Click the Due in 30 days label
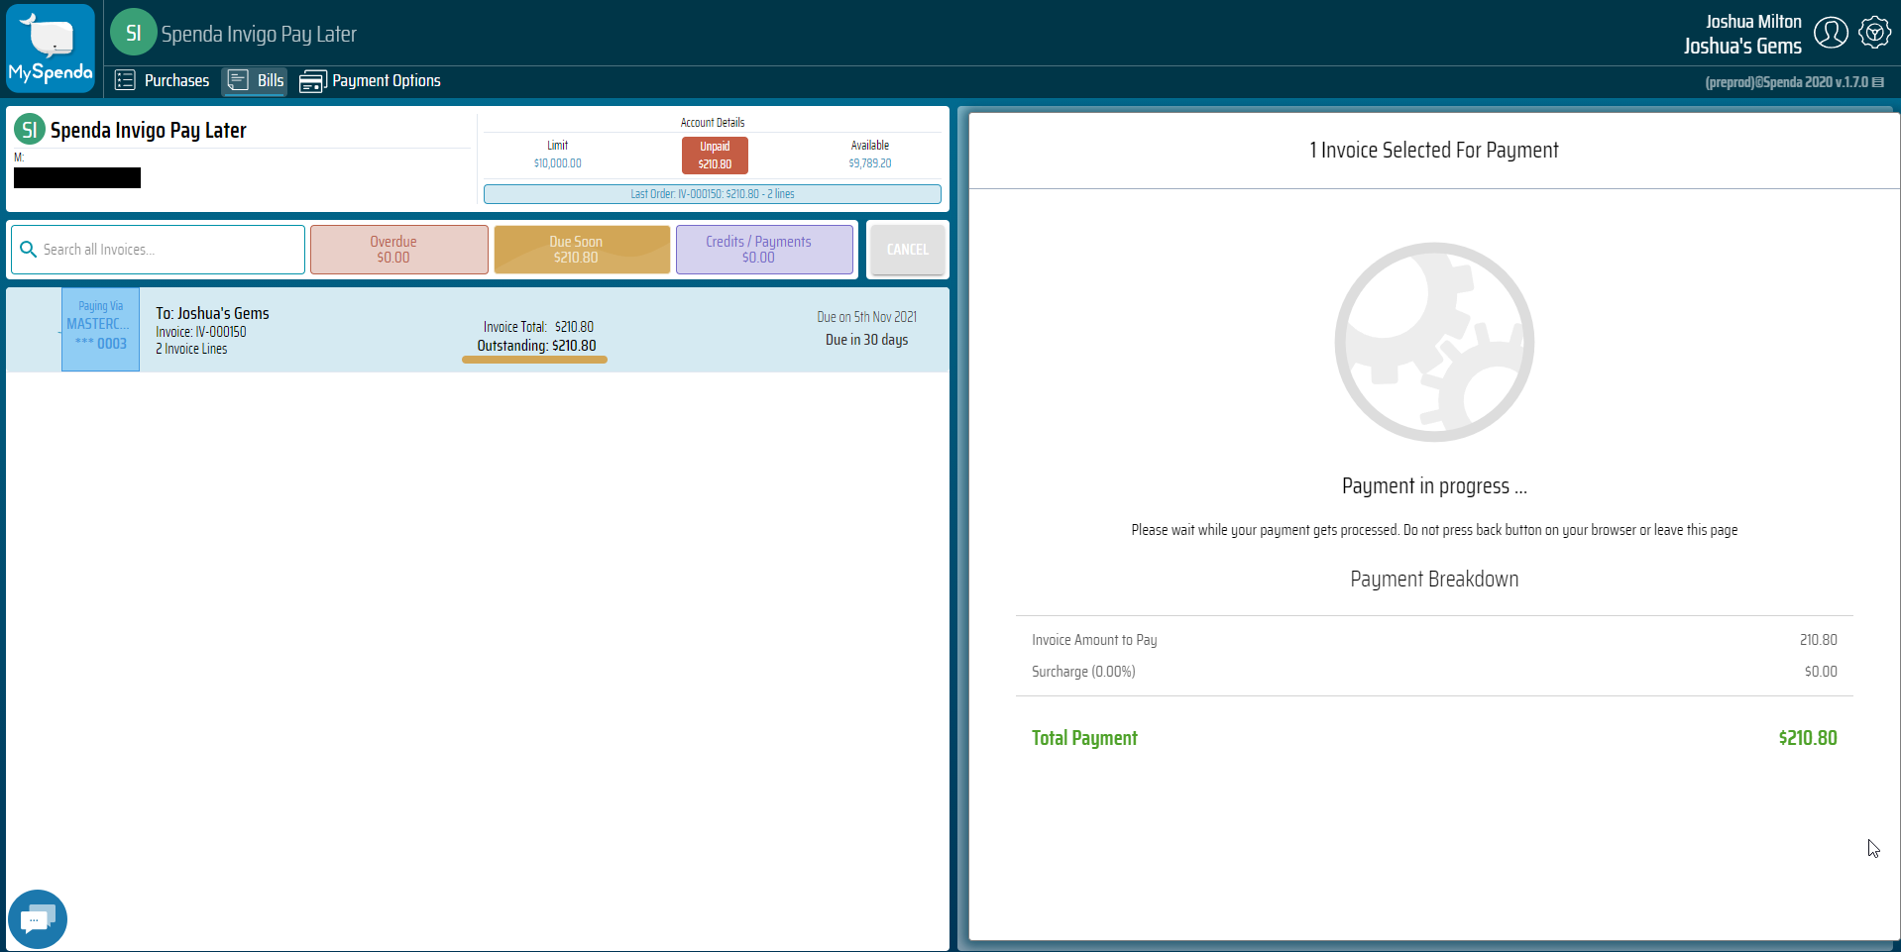Image resolution: width=1901 pixels, height=952 pixels. point(866,340)
